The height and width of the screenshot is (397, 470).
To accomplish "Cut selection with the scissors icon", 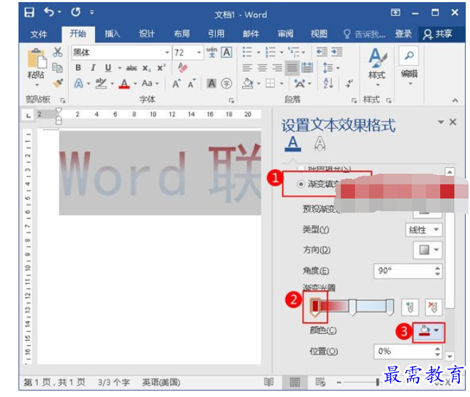I will (x=58, y=52).
